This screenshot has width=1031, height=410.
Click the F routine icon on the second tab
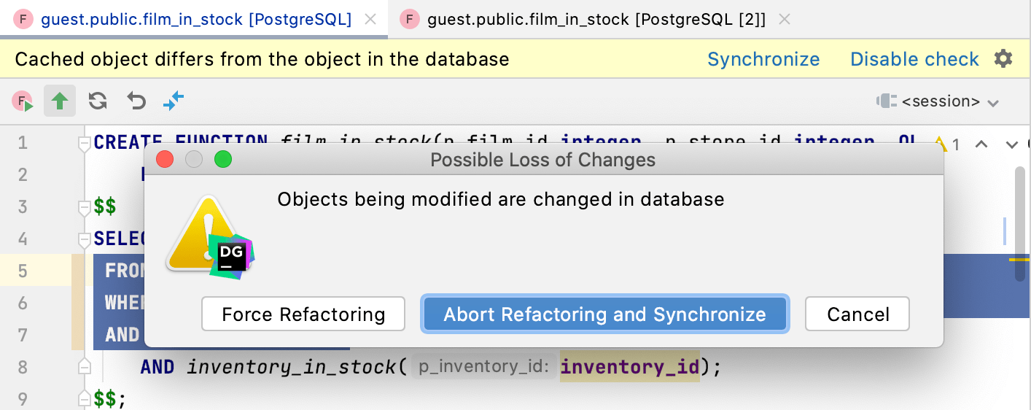click(x=410, y=20)
